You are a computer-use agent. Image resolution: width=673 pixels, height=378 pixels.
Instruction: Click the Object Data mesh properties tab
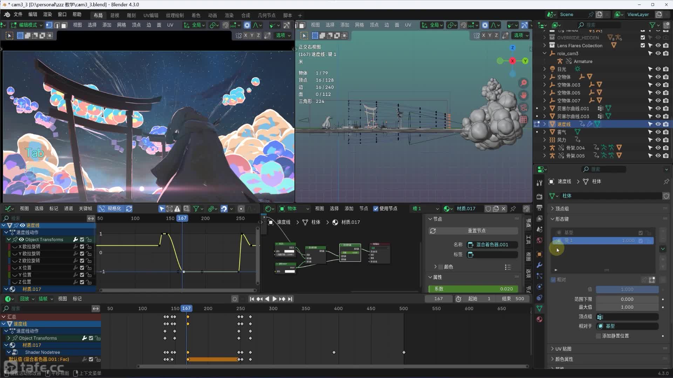click(539, 308)
